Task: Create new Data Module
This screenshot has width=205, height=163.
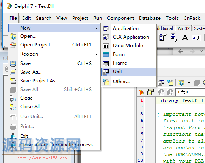Action: click(129, 46)
